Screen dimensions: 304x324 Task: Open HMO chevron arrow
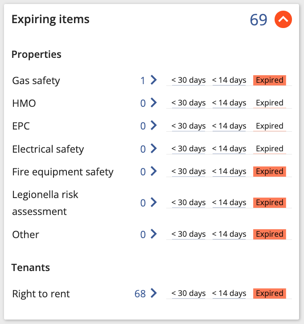tap(153, 102)
